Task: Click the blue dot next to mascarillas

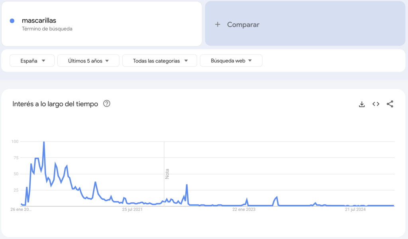Action: coord(12,21)
